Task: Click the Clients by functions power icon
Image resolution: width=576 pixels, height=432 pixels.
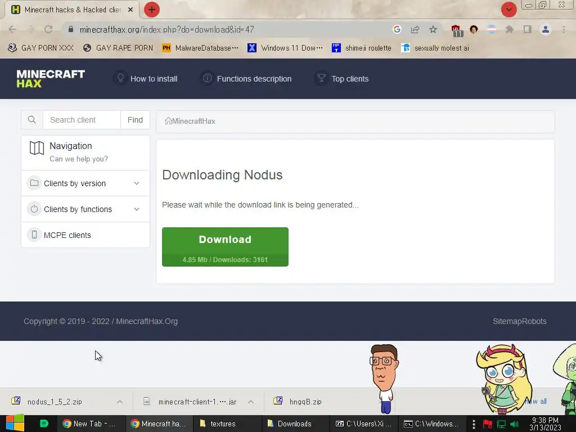Action: 34,209
